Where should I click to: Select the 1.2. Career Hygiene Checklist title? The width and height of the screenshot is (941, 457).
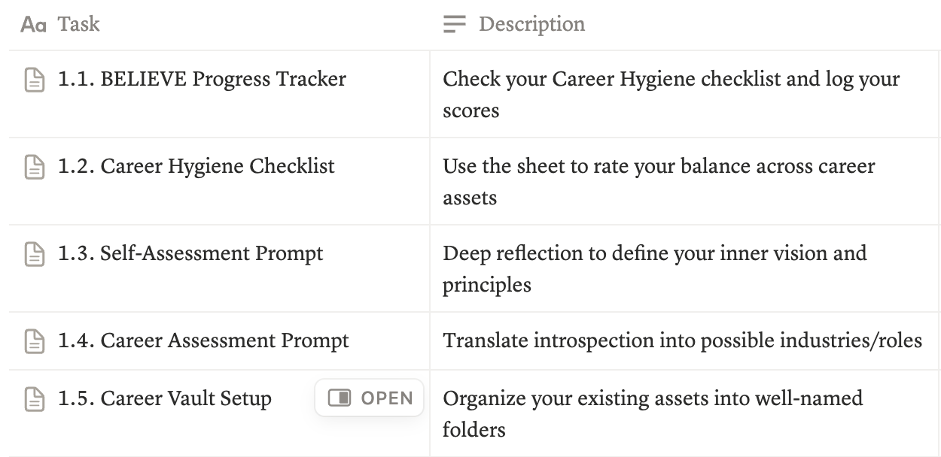click(x=196, y=167)
